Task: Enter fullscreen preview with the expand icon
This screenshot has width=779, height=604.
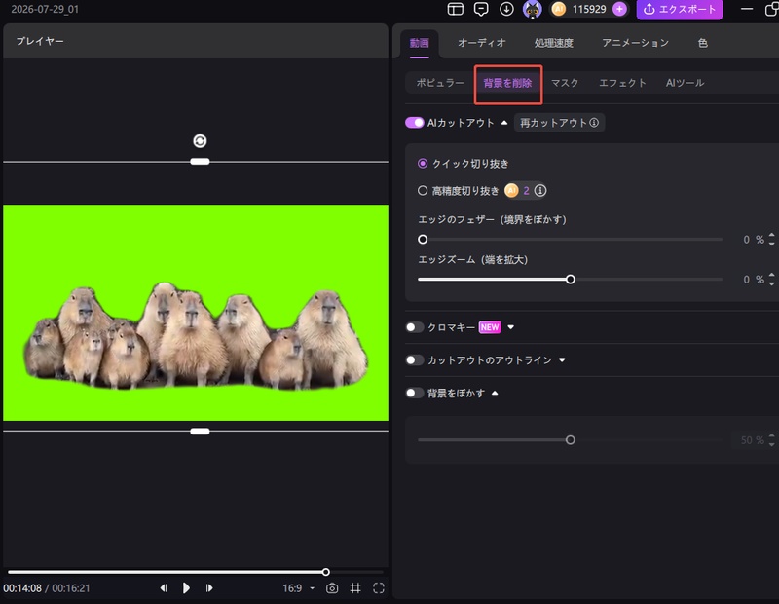Action: [379, 588]
